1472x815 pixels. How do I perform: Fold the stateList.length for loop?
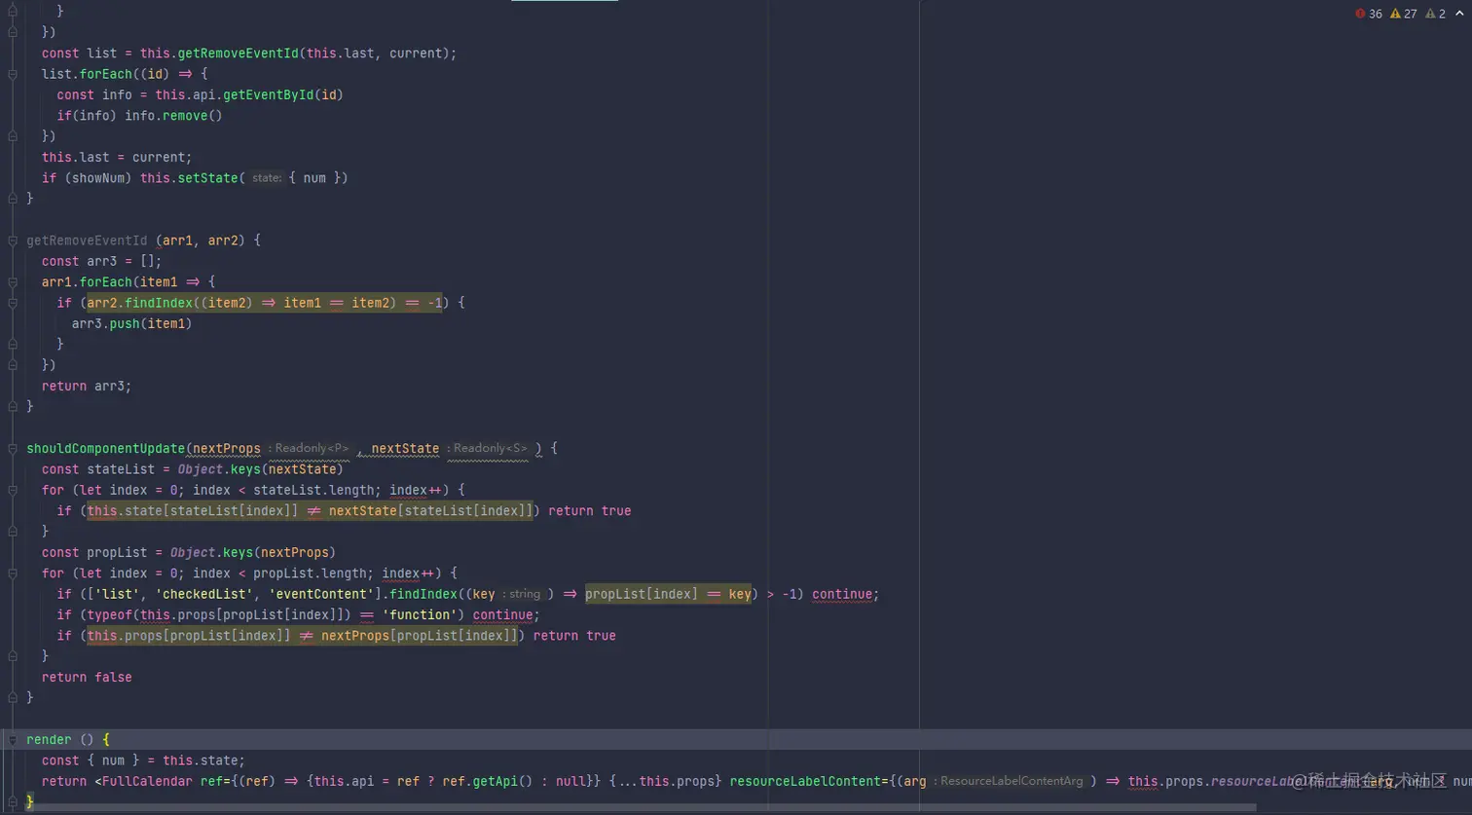(13, 490)
